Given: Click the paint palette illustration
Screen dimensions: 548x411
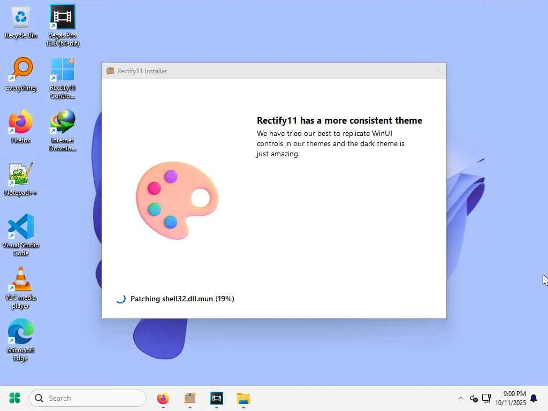Looking at the screenshot, I should [177, 200].
